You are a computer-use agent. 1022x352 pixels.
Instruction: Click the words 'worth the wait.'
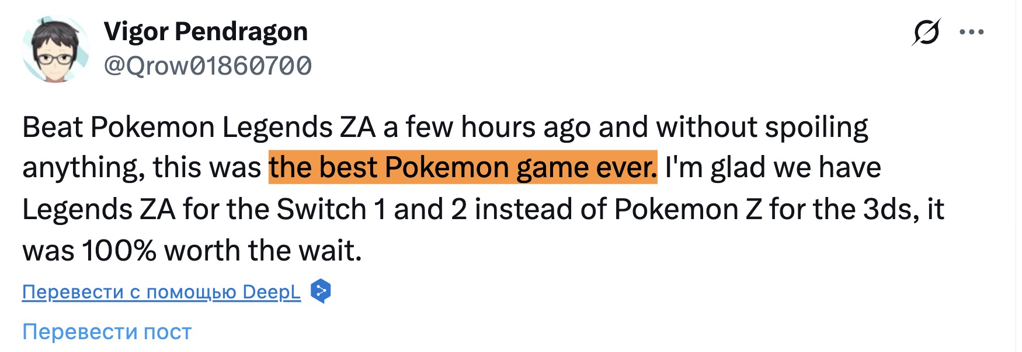click(x=263, y=251)
